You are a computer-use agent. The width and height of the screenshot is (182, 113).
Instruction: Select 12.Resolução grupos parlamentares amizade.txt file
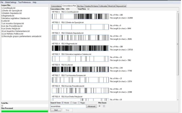pyautogui.click(x=21, y=36)
